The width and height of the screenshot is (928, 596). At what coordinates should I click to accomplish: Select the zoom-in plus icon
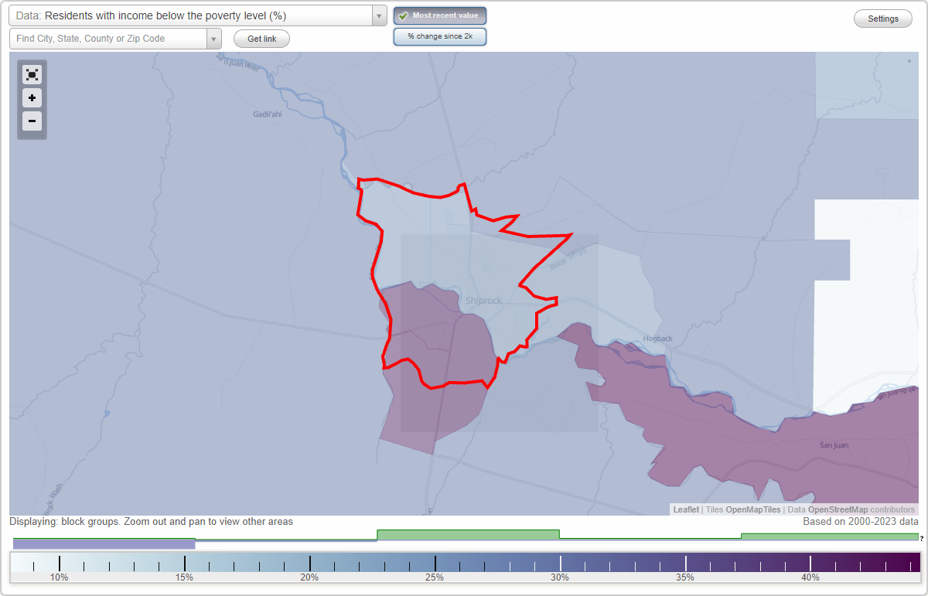click(32, 98)
